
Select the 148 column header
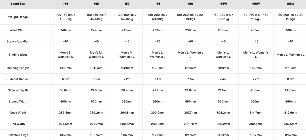coord(96,4)
